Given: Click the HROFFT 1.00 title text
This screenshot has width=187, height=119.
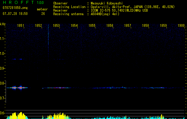Looking at the screenshot, I should 23,2.
